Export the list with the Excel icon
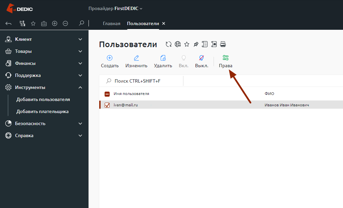Viewport: 343px width, 208px height. pos(214,44)
